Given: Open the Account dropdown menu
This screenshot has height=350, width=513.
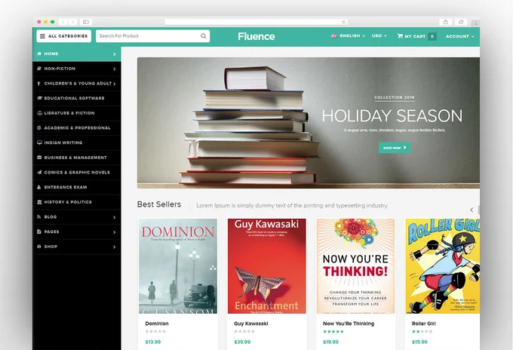Looking at the screenshot, I should pos(459,36).
